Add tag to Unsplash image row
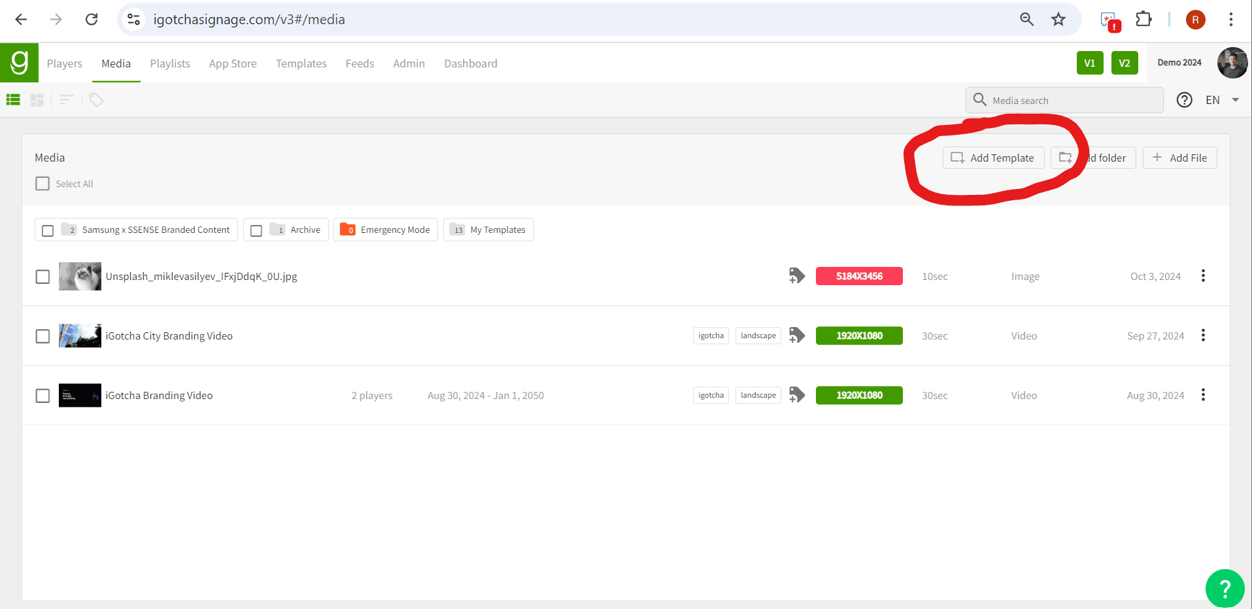The width and height of the screenshot is (1252, 609). point(796,276)
